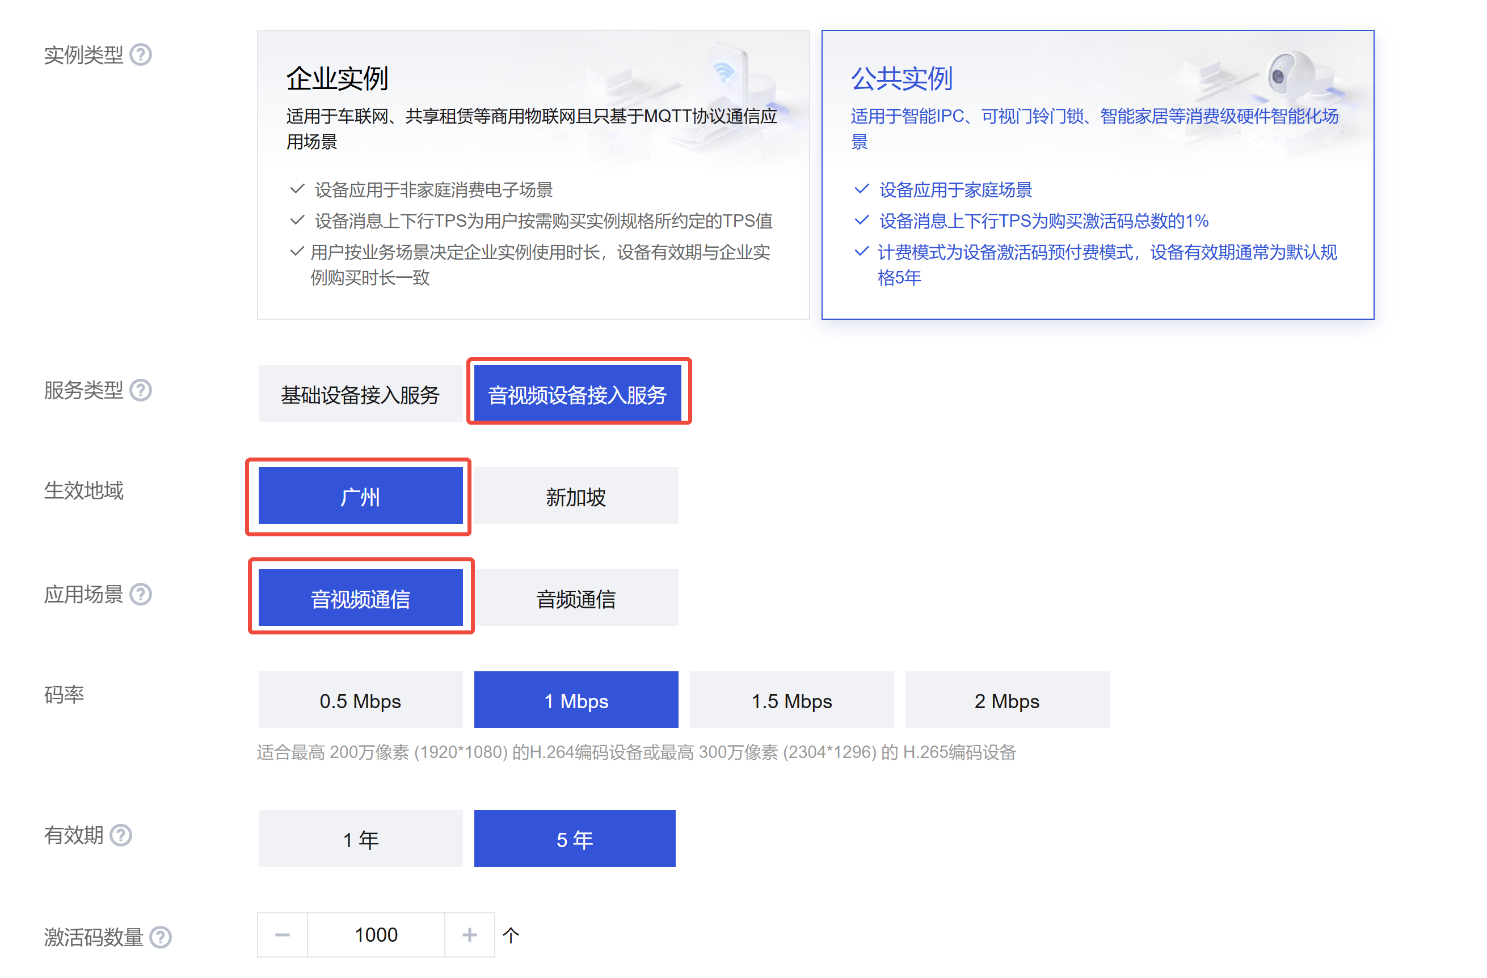Click help icon beside 激活码数量
The height and width of the screenshot is (978, 1487).
click(x=161, y=937)
